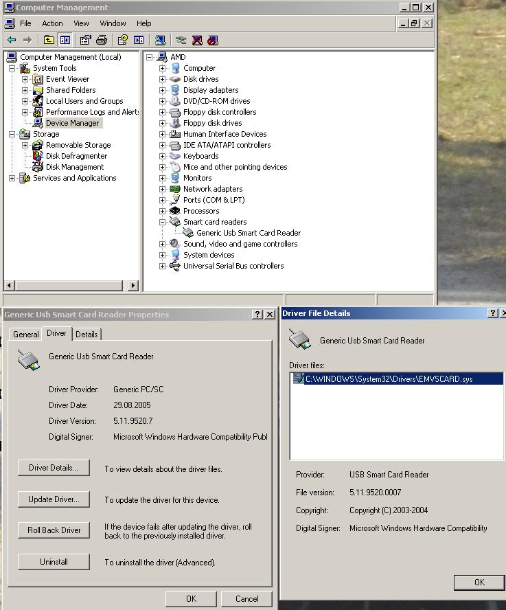The width and height of the screenshot is (506, 610).
Task: Click the console tree scrollbar right arrow
Action: tap(133, 286)
